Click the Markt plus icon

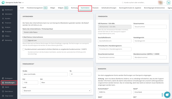click(x=3, y=87)
